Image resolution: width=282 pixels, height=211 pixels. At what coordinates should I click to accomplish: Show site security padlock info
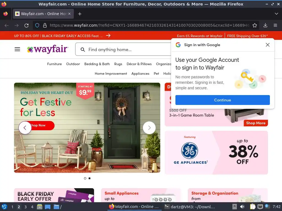coord(45,26)
